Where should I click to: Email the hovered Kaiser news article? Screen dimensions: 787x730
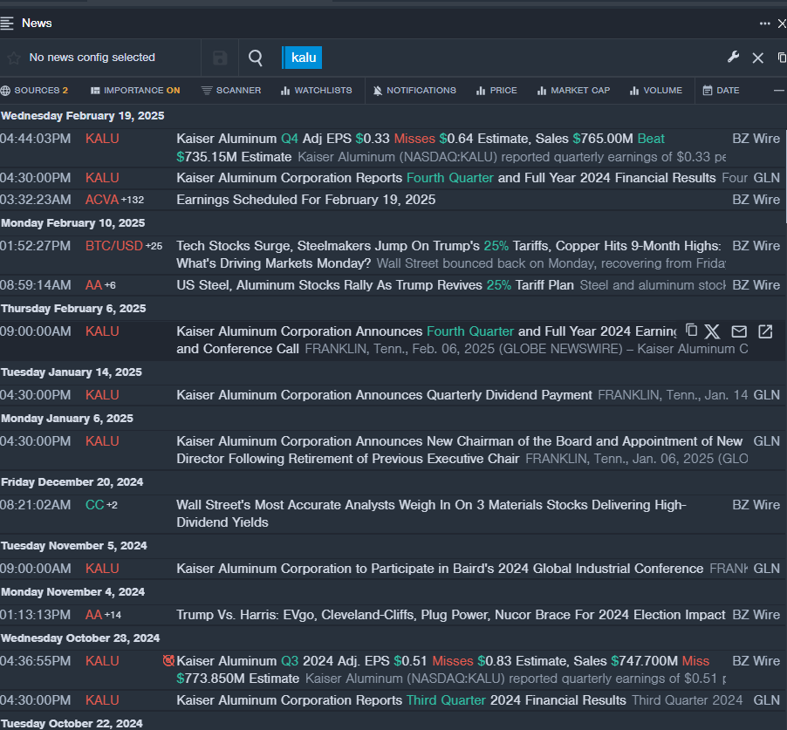click(x=739, y=331)
